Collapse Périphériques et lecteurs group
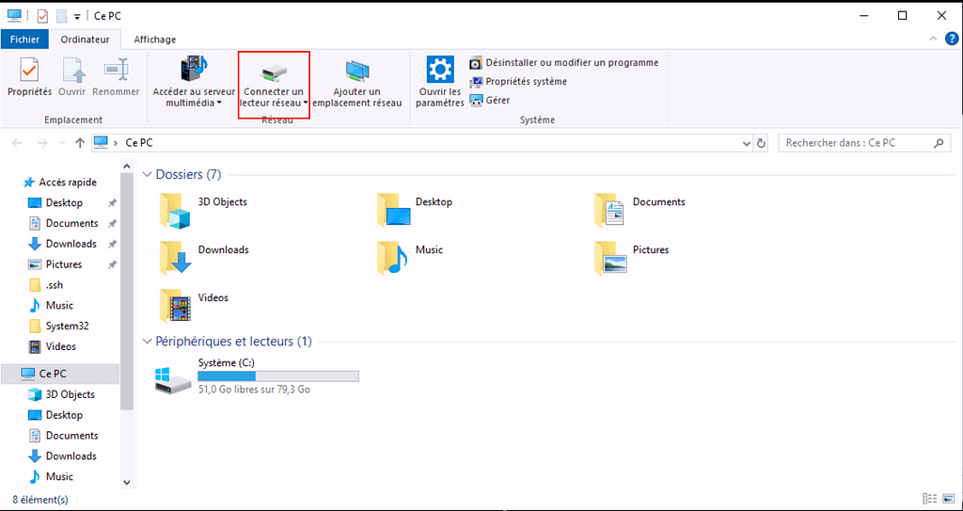Image resolution: width=963 pixels, height=511 pixels. coord(147,342)
